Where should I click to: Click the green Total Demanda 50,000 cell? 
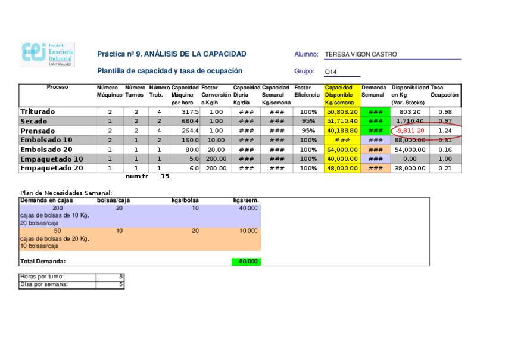(246, 262)
